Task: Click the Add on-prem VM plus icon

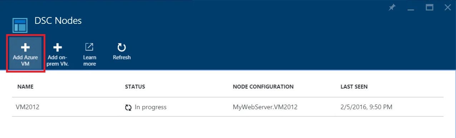Action: pos(58,47)
